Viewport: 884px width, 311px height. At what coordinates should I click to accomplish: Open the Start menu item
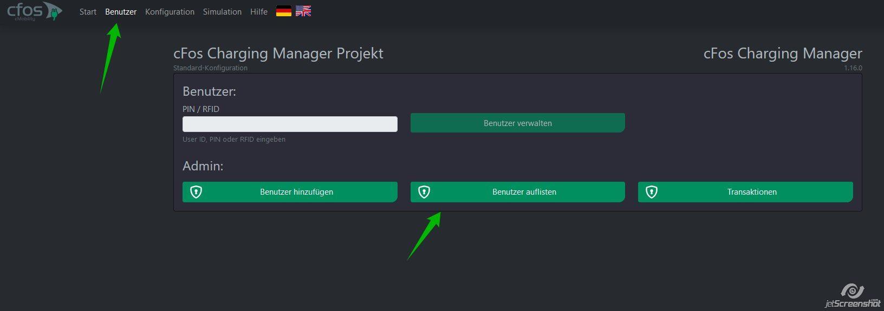click(x=88, y=12)
